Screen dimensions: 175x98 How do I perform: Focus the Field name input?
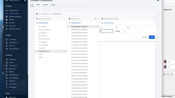[x=106, y=31]
